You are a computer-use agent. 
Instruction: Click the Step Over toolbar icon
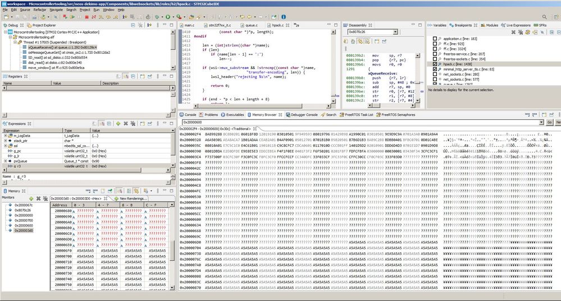[108, 17]
